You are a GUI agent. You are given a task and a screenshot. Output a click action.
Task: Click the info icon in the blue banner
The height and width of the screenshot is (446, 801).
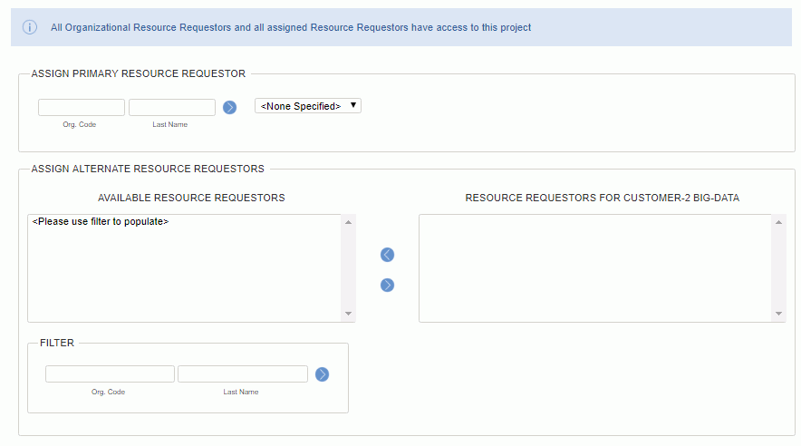click(30, 27)
